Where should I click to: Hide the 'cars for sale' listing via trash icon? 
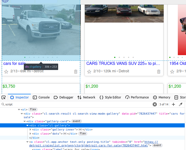[x=76, y=72]
